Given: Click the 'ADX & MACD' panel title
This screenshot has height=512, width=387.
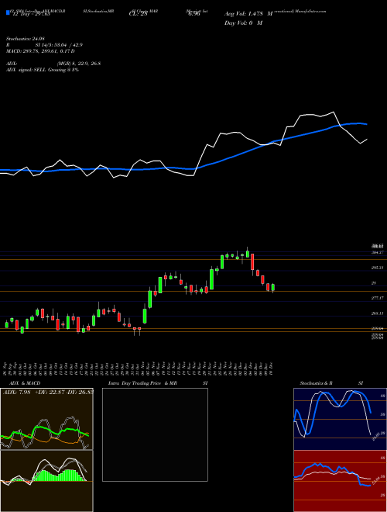Looking at the screenshot, I should (x=25, y=383).
